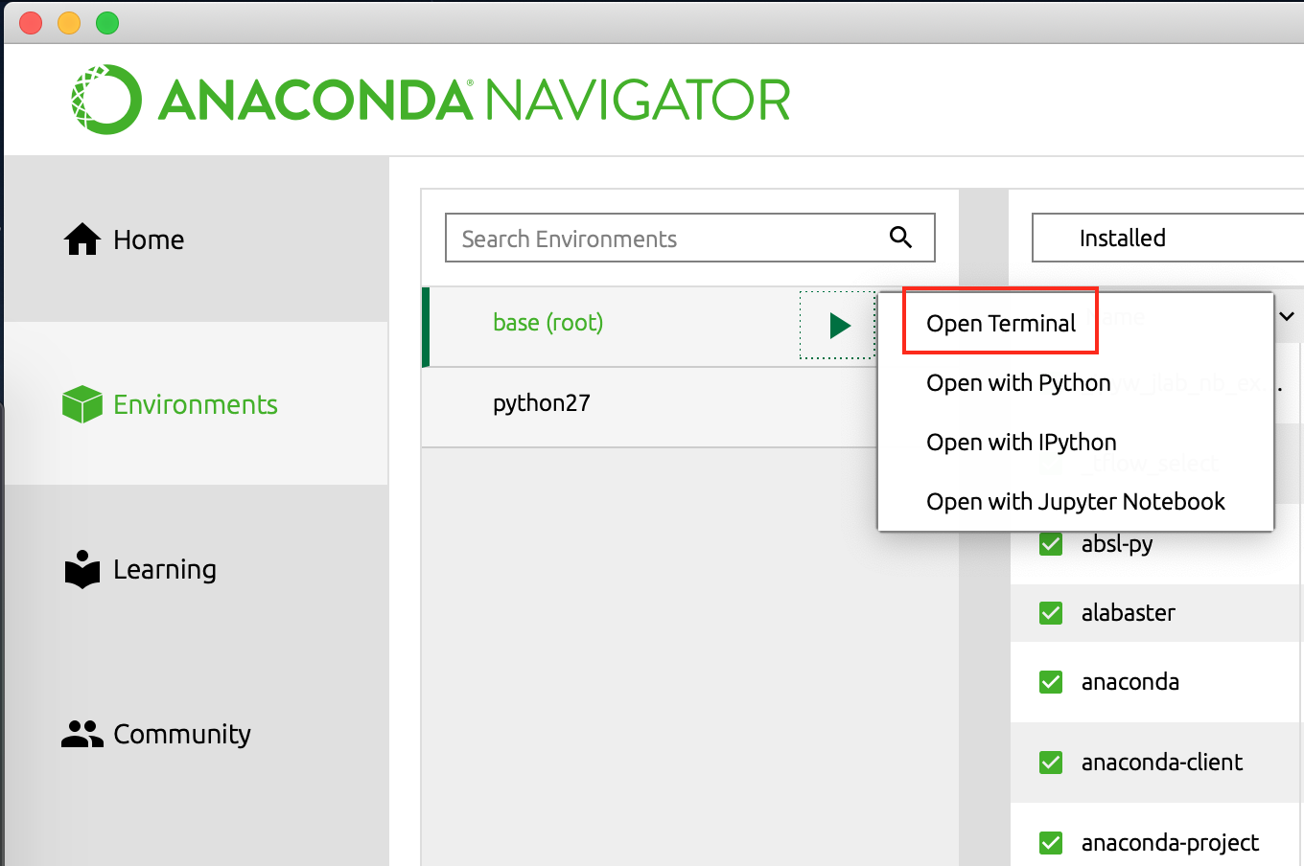Open the Installed packages filter dropdown
Image resolution: width=1304 pixels, height=866 pixels.
pos(1166,238)
